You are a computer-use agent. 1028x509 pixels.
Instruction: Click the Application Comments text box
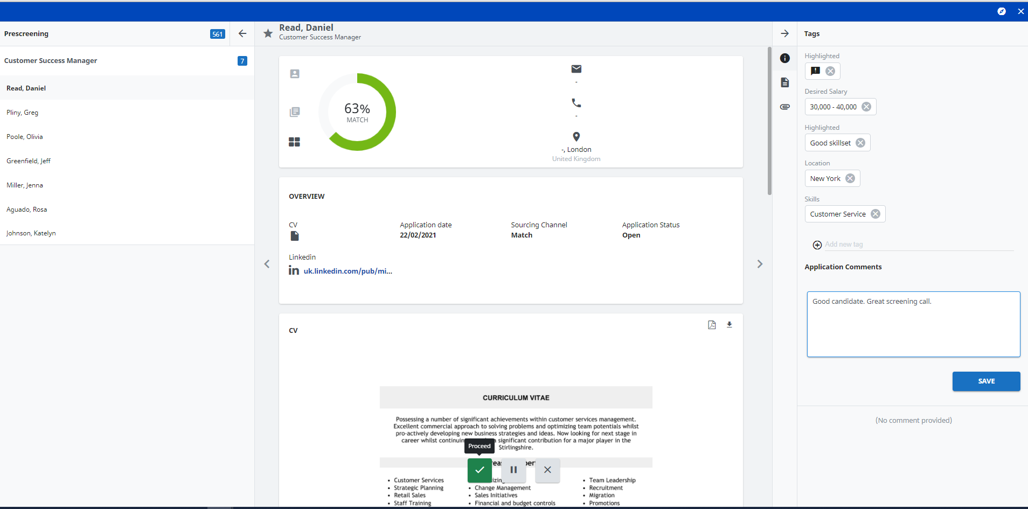click(x=913, y=324)
